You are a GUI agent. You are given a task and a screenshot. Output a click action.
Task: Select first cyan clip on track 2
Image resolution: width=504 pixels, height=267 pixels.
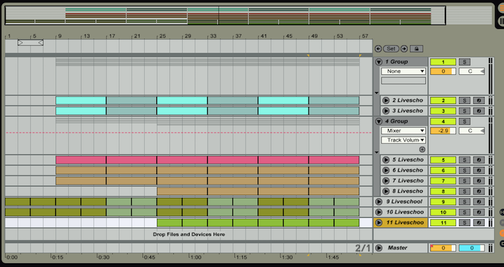(x=81, y=101)
